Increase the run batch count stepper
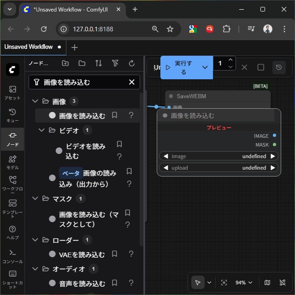The width and height of the screenshot is (295, 295). pyautogui.click(x=231, y=60)
